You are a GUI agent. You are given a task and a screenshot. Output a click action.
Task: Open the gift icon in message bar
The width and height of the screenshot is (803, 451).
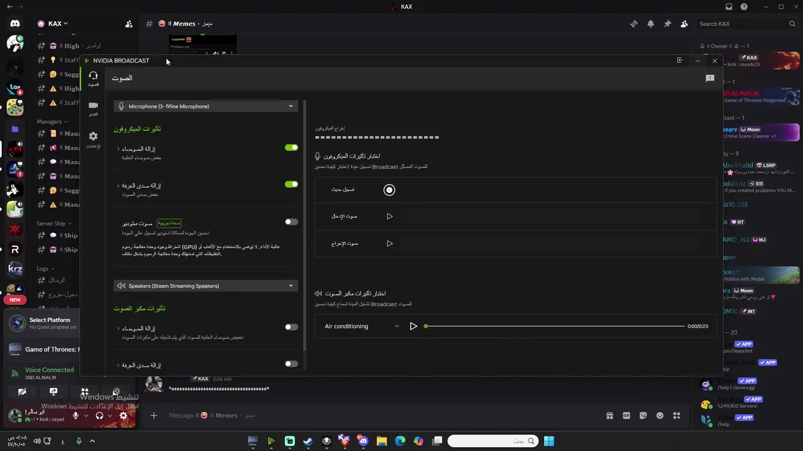click(609, 415)
